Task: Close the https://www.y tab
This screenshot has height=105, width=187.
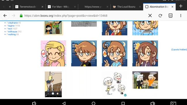Action: coord(107,7)
